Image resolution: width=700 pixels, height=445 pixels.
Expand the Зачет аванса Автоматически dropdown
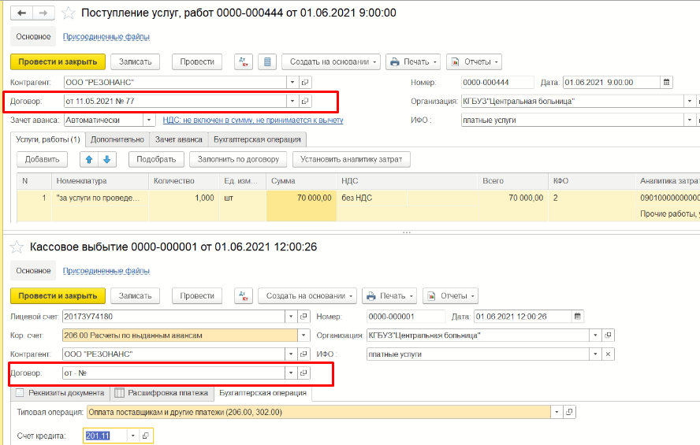[x=149, y=120]
